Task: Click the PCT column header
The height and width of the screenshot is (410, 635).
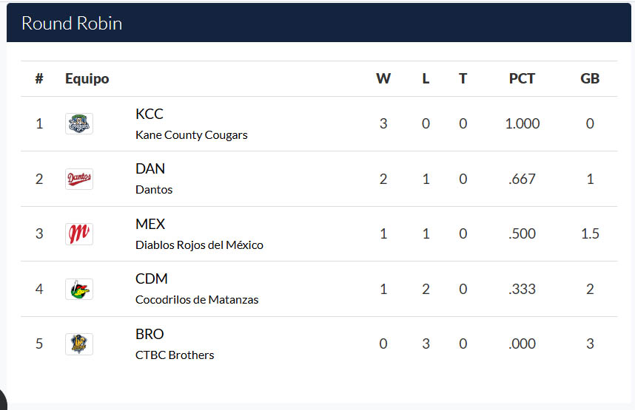Action: [x=522, y=79]
